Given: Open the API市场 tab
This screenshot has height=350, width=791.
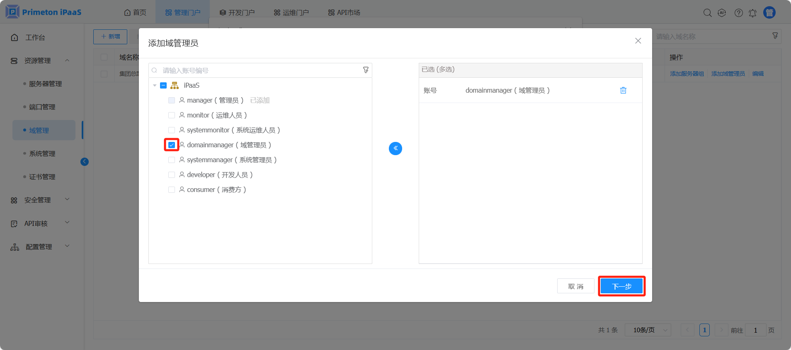Looking at the screenshot, I should tap(344, 12).
